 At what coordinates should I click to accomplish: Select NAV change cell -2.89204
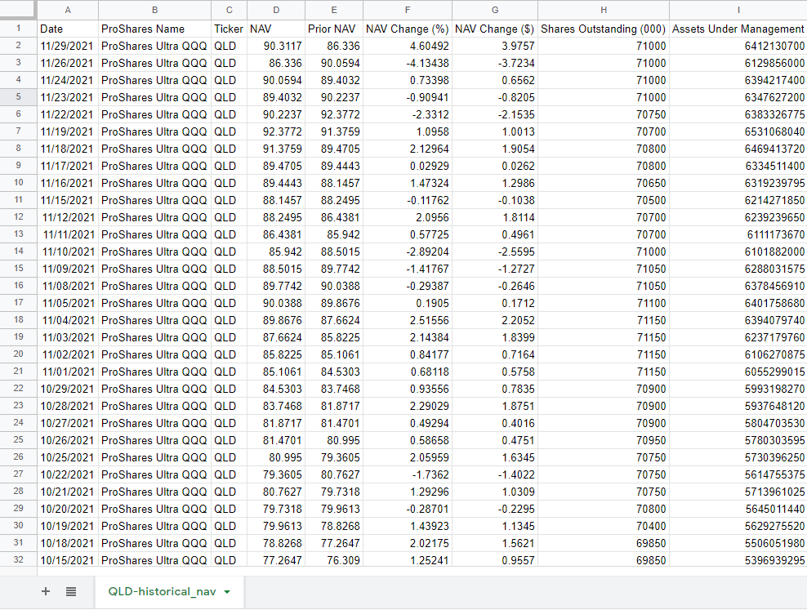(407, 252)
